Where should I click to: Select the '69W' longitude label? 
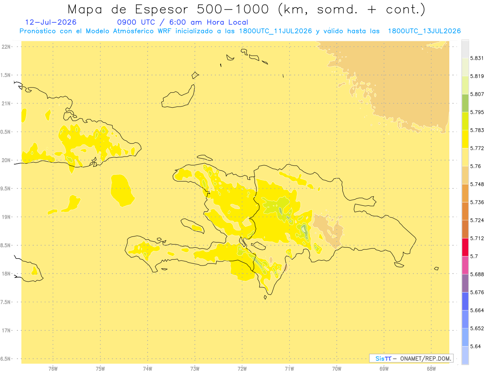pyautogui.click(x=384, y=369)
